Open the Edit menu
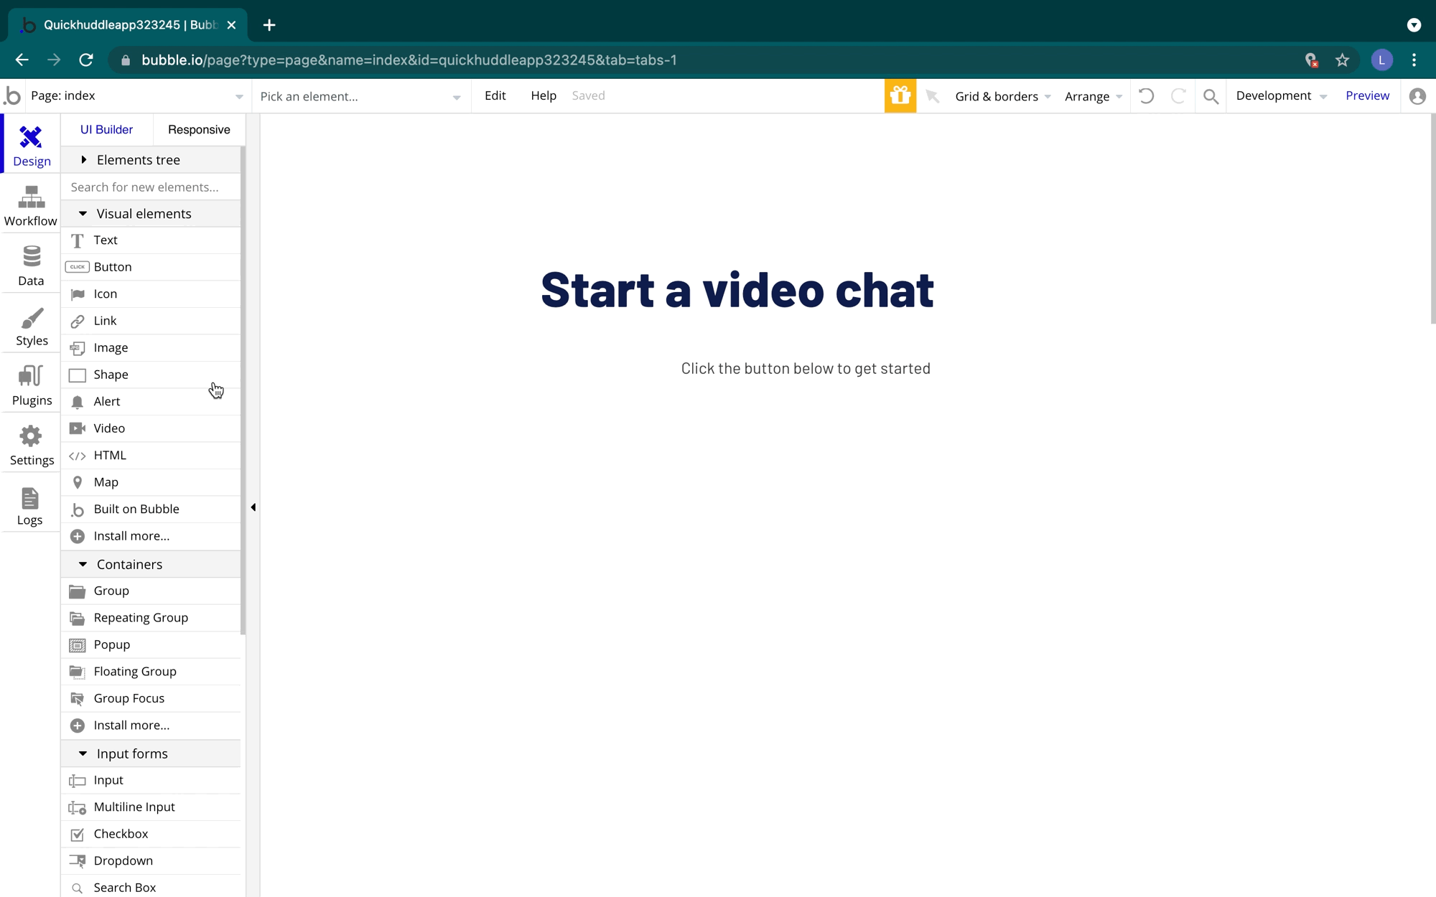1436x897 pixels. coord(495,95)
